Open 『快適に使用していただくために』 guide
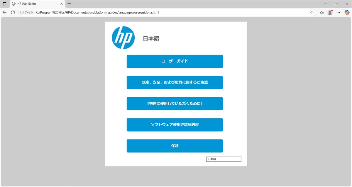This screenshot has width=352, height=187. coord(175,104)
